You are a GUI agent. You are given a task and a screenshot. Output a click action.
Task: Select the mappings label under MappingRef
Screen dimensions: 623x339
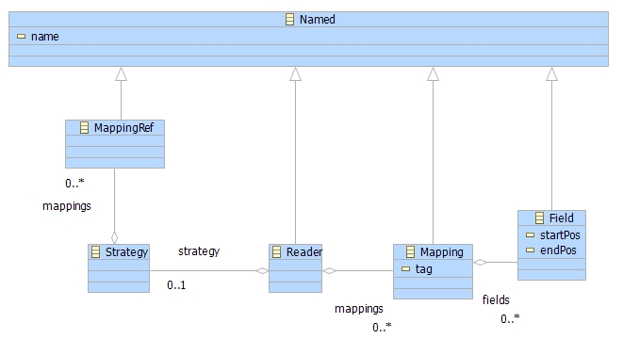pyautogui.click(x=67, y=206)
